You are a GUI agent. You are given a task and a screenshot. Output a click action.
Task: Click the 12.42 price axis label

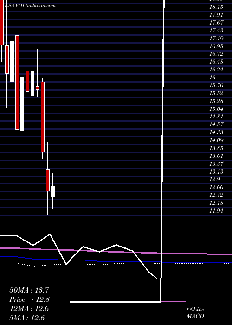click(216, 195)
